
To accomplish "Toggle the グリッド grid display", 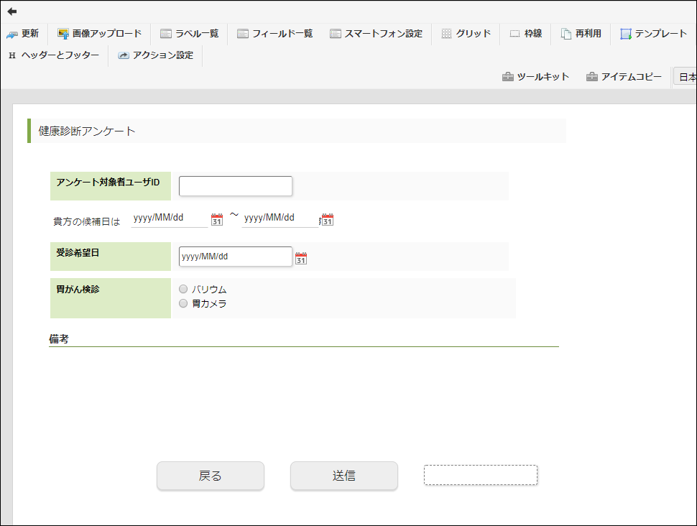I will point(465,33).
